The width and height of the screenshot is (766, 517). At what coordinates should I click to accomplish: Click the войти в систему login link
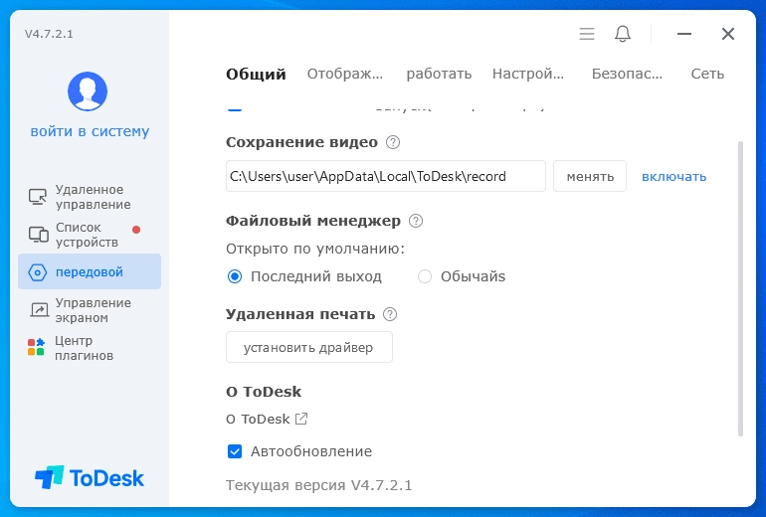(90, 131)
